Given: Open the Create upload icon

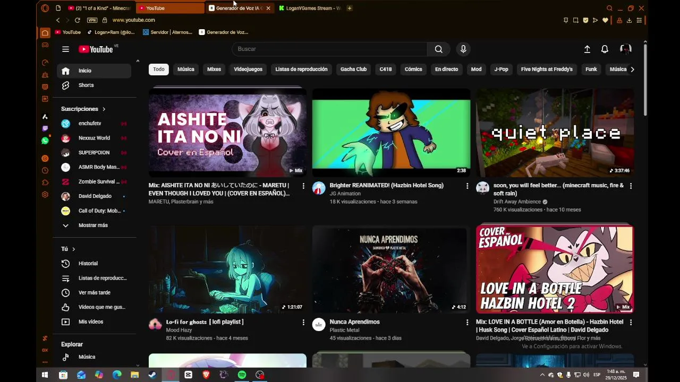Looking at the screenshot, I should (587, 49).
